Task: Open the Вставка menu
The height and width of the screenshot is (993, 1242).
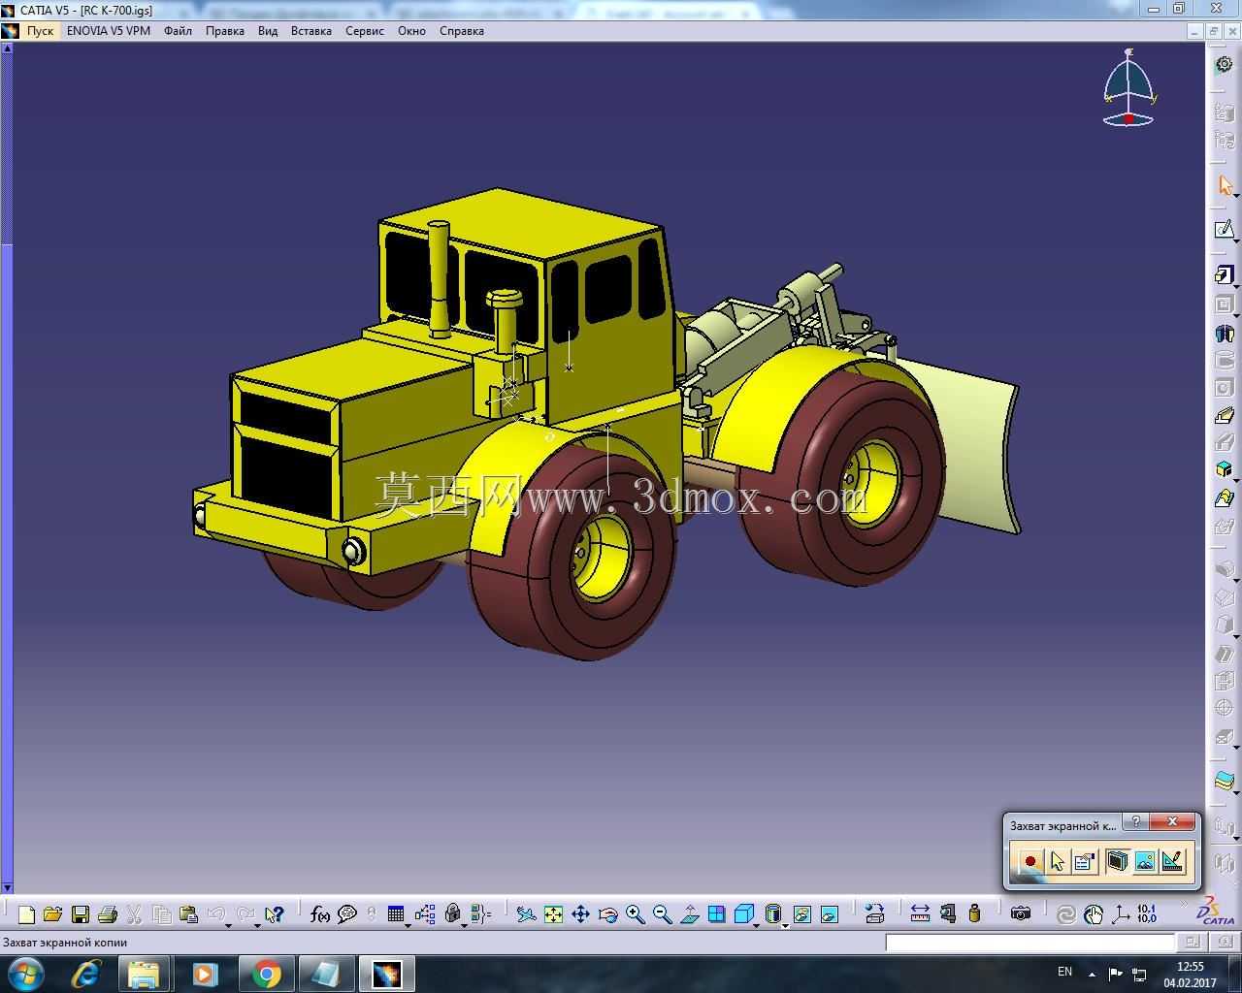Action: point(311,31)
